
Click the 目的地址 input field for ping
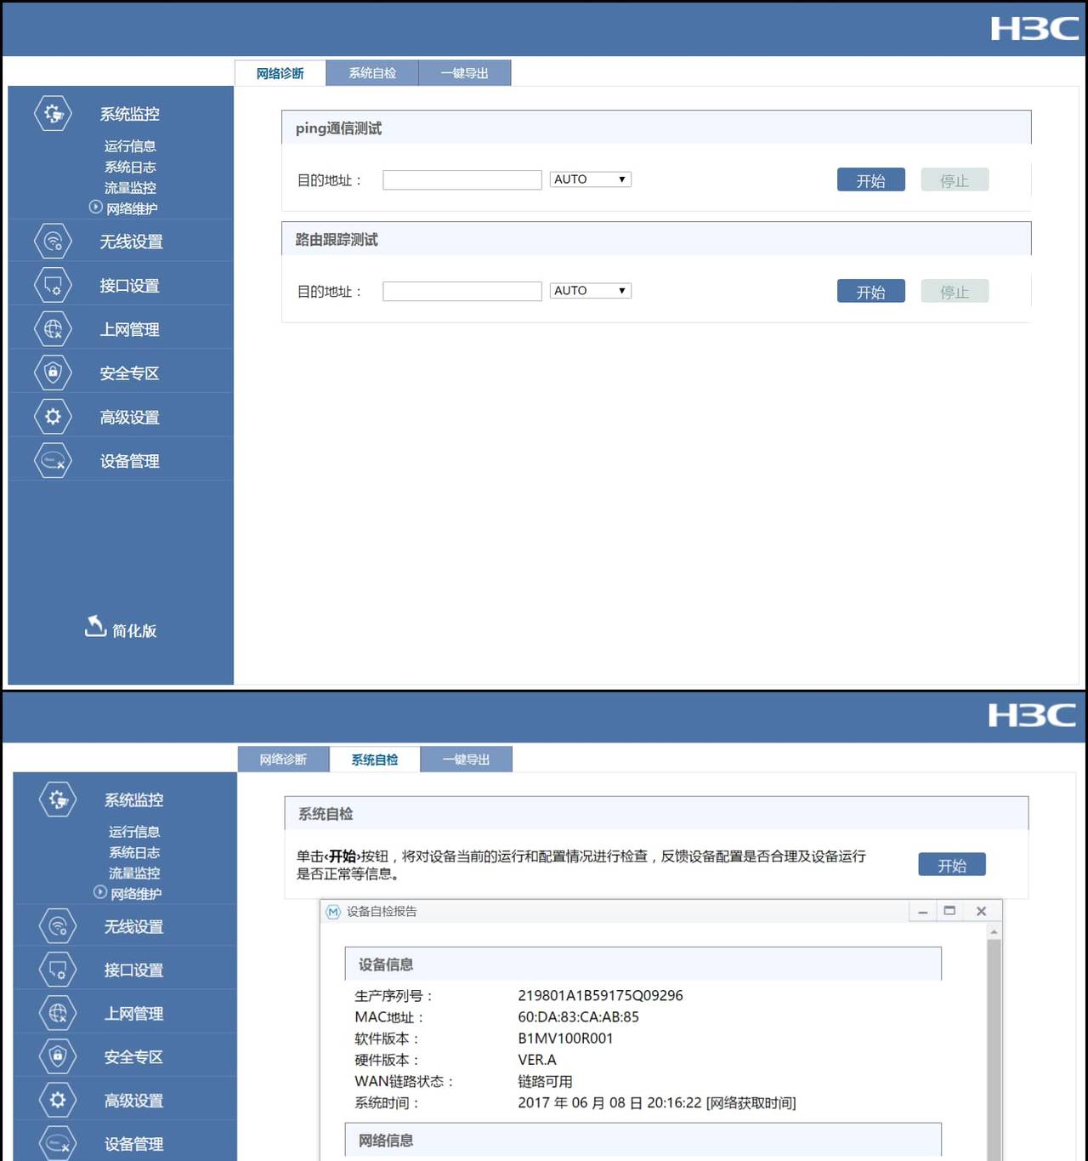462,179
